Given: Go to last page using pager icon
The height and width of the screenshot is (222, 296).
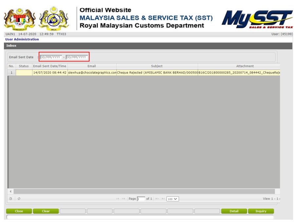Looking at the screenshot, I should [163, 198].
